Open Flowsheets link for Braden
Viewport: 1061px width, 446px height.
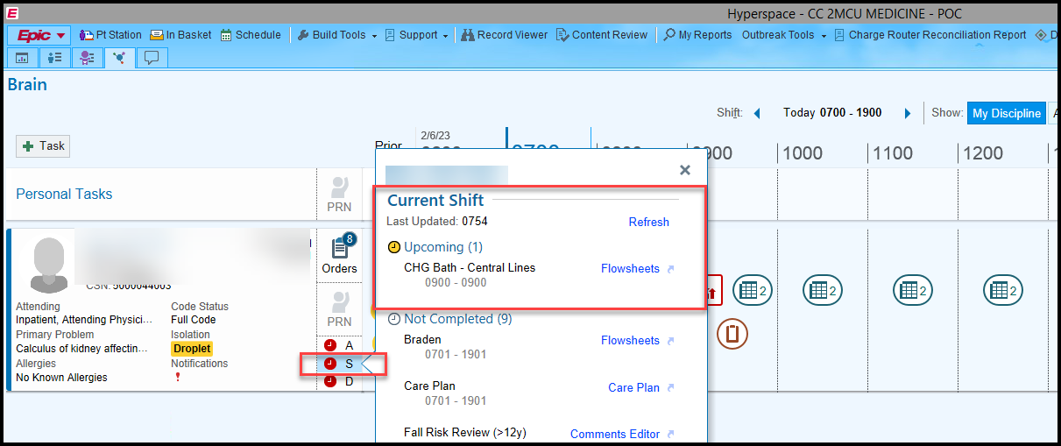[x=630, y=341]
